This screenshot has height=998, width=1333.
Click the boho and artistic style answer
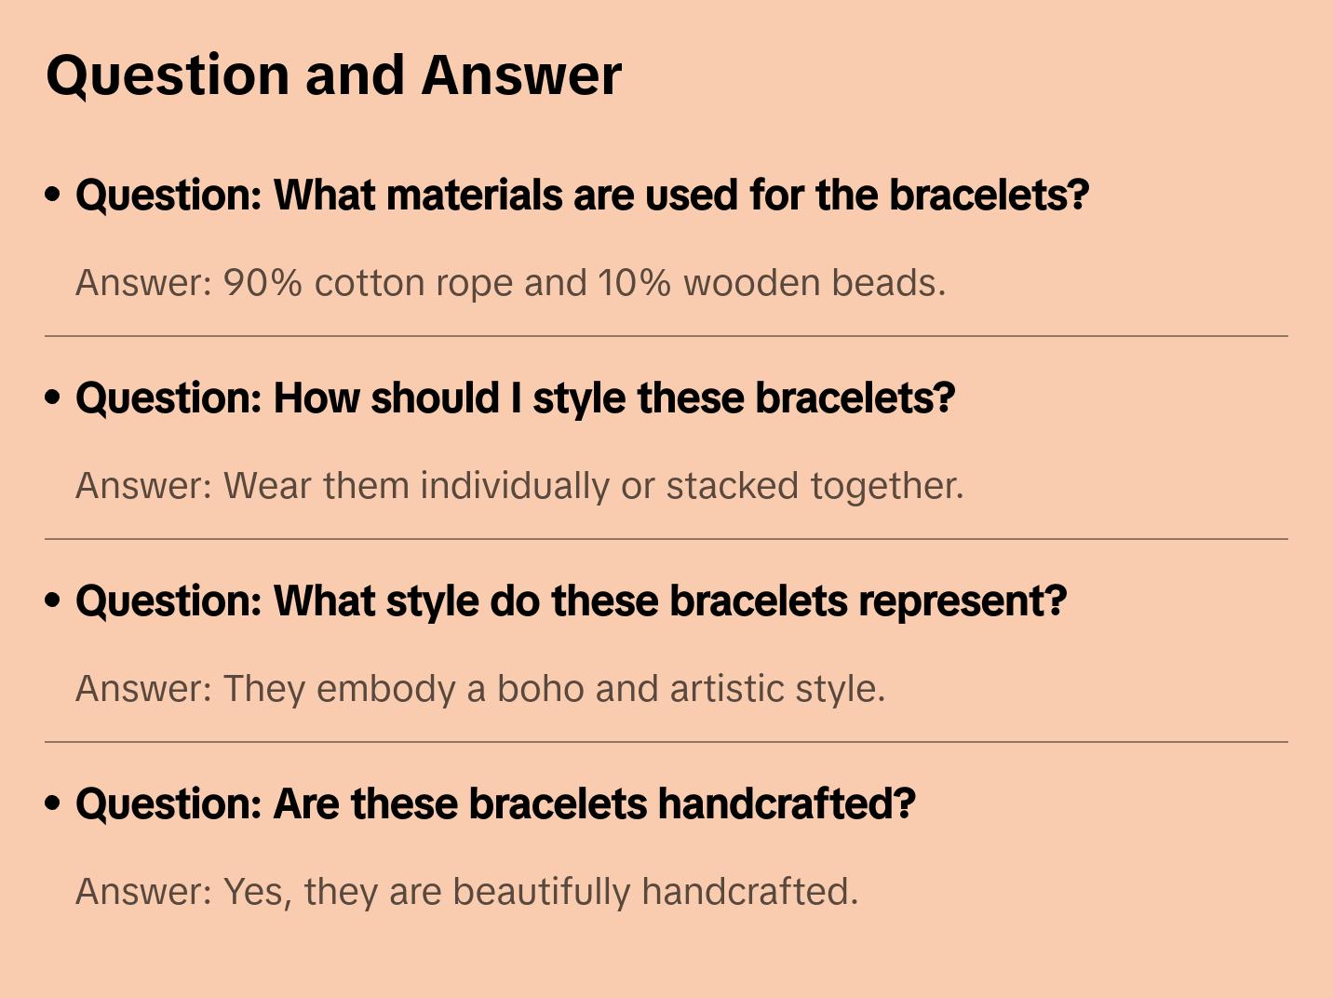tap(479, 689)
